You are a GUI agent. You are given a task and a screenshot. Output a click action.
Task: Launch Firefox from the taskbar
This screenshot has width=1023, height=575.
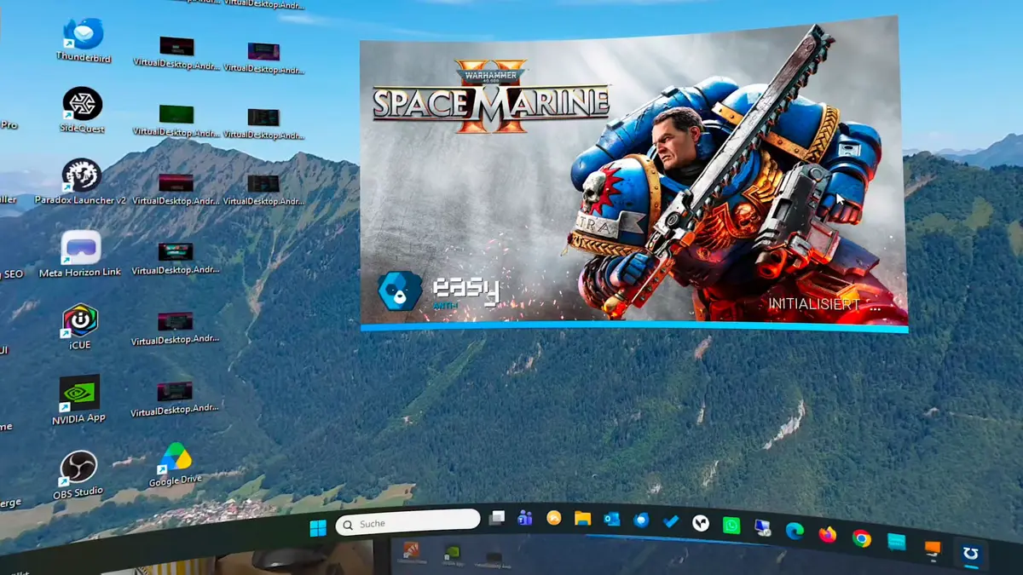pos(827,535)
